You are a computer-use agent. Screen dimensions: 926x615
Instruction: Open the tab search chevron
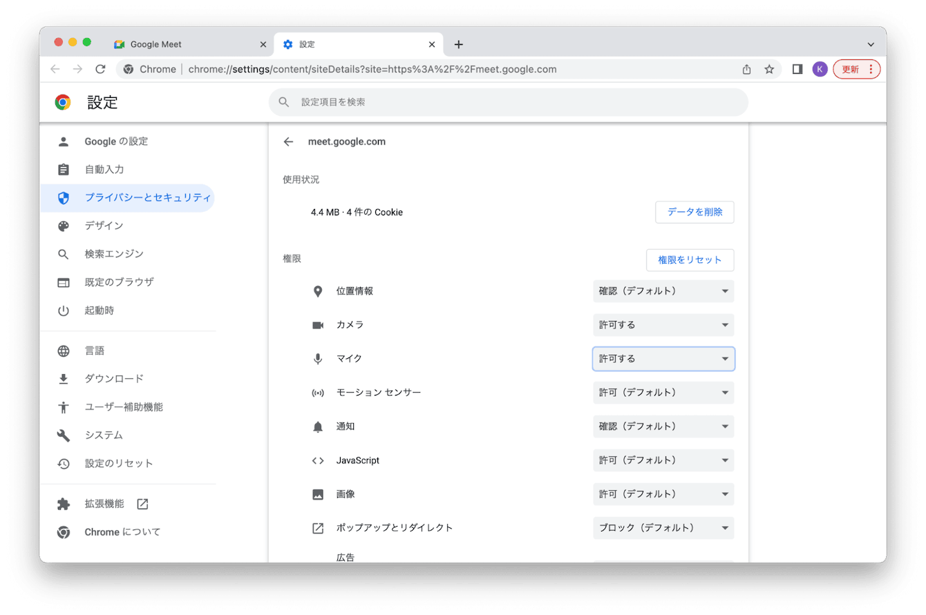[x=870, y=44]
